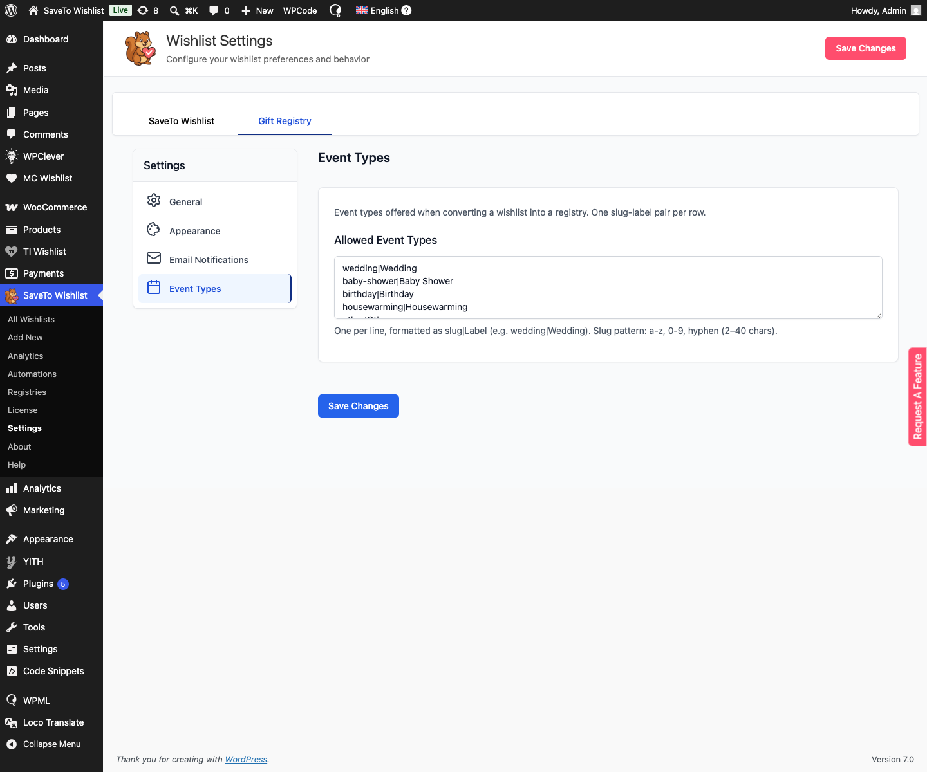Click the Products box icon
The width and height of the screenshot is (927, 772).
point(12,230)
